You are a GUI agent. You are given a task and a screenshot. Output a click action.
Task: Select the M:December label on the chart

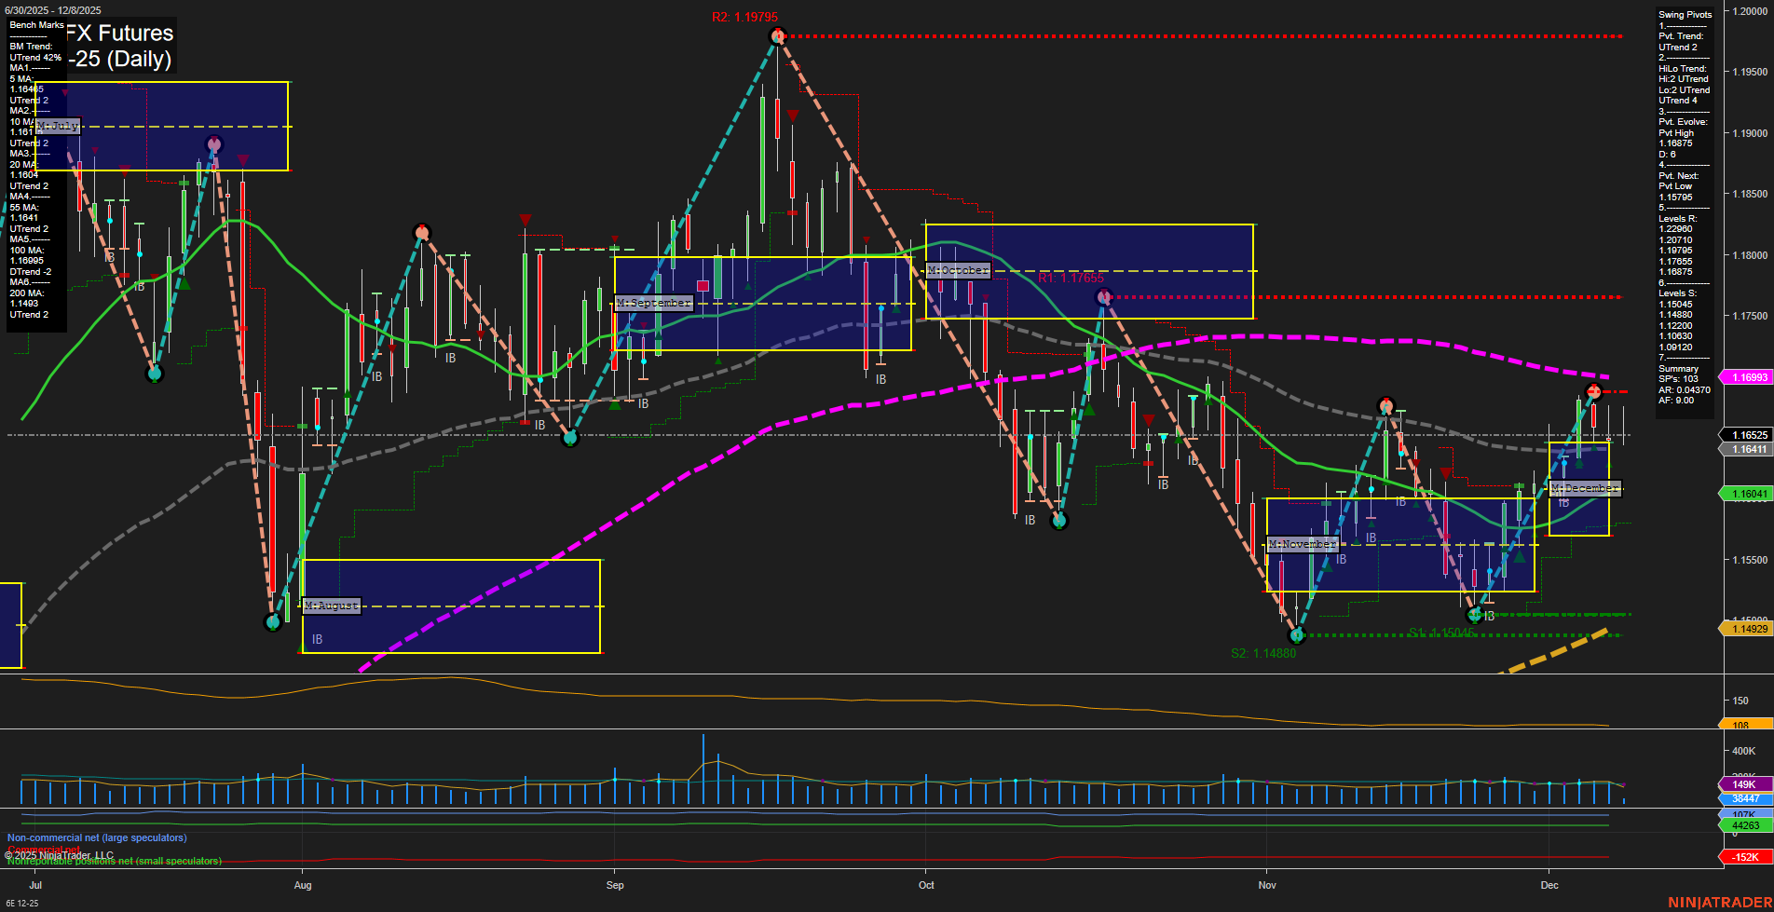click(x=1587, y=487)
